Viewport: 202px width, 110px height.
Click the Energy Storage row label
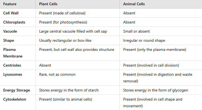click(17, 90)
